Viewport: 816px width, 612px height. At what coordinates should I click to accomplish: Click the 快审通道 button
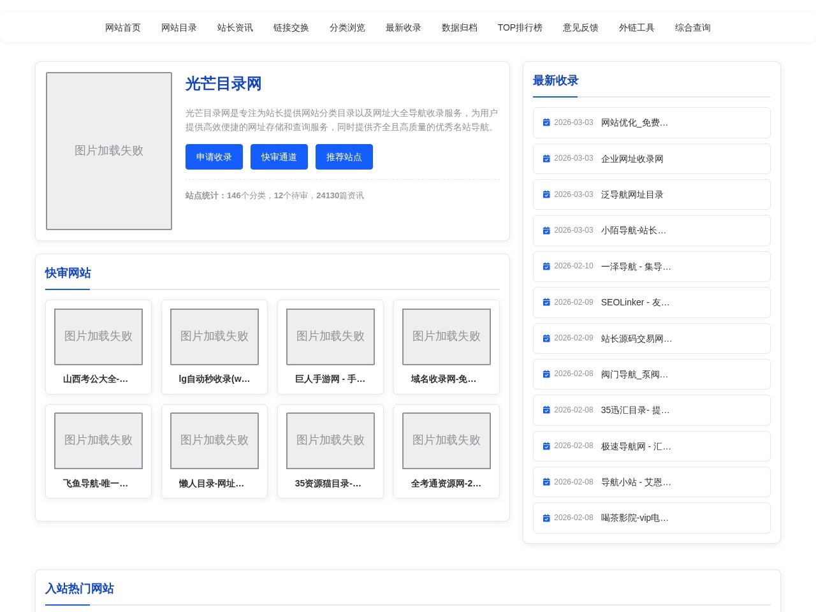[x=279, y=157]
